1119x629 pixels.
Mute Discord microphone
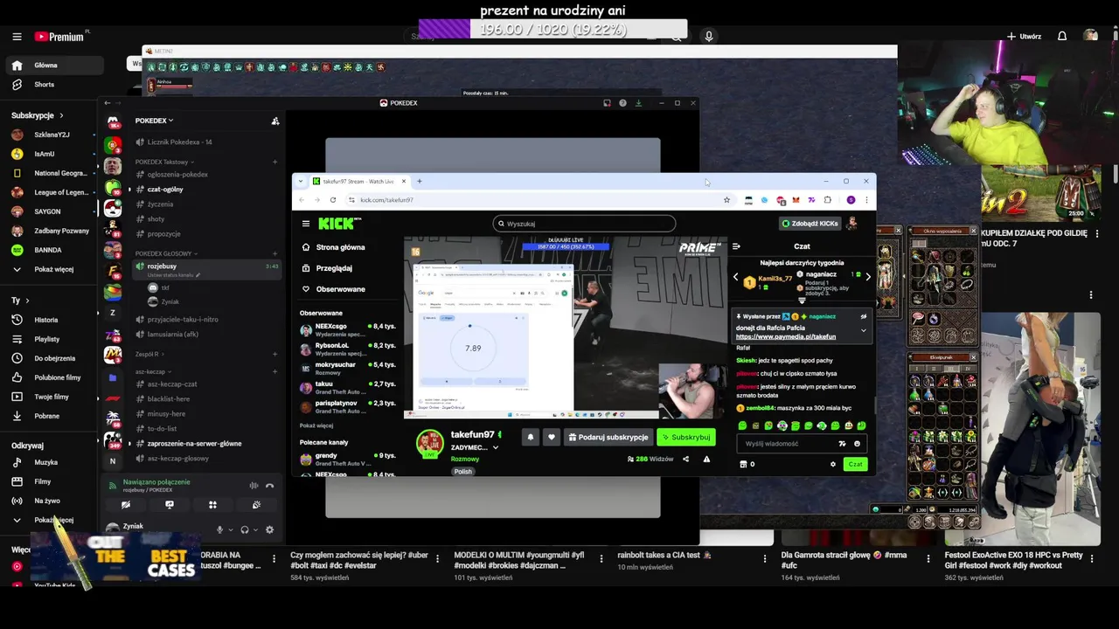[220, 529]
